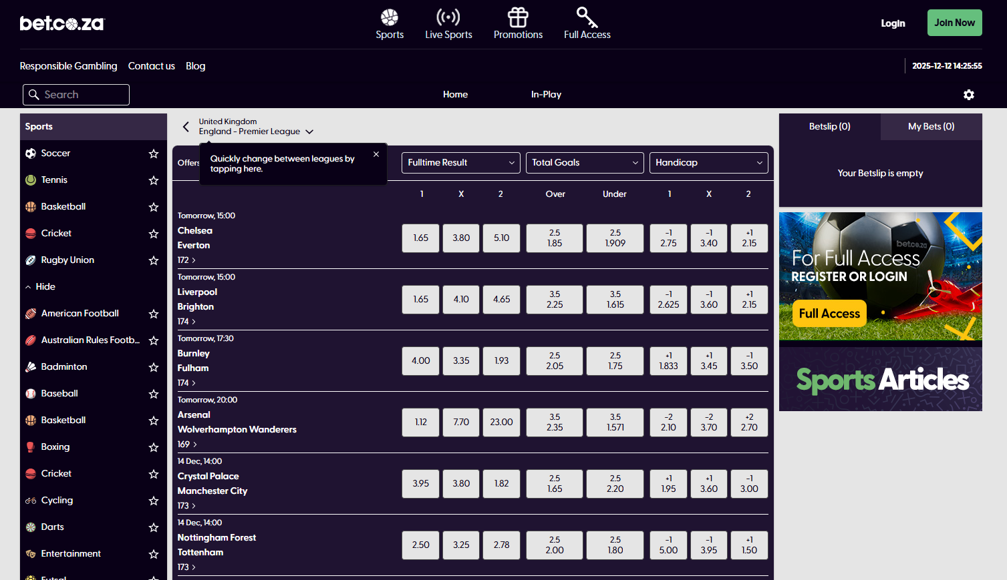
Task: Toggle the favorite star next to Boxing
Action: pos(153,447)
